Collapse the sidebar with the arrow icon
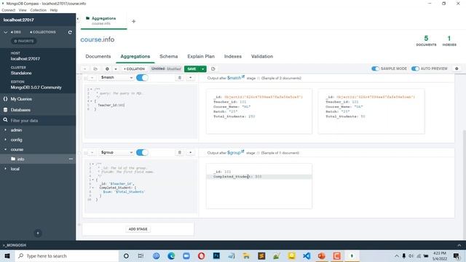The image size is (466, 262). [x=78, y=19]
